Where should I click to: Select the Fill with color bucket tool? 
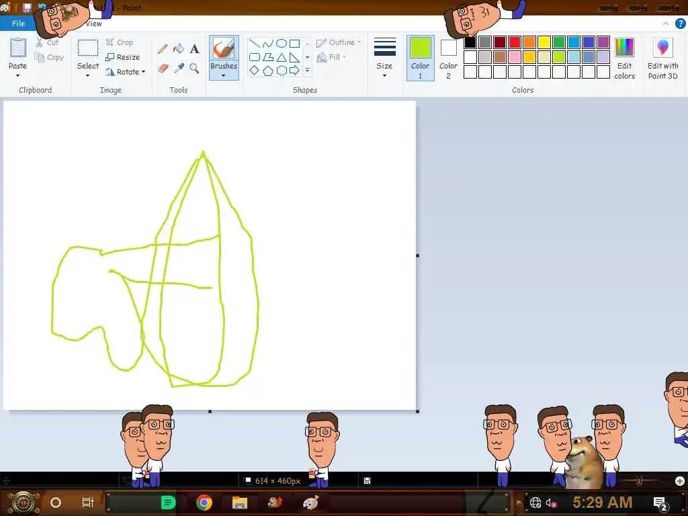[x=179, y=48]
